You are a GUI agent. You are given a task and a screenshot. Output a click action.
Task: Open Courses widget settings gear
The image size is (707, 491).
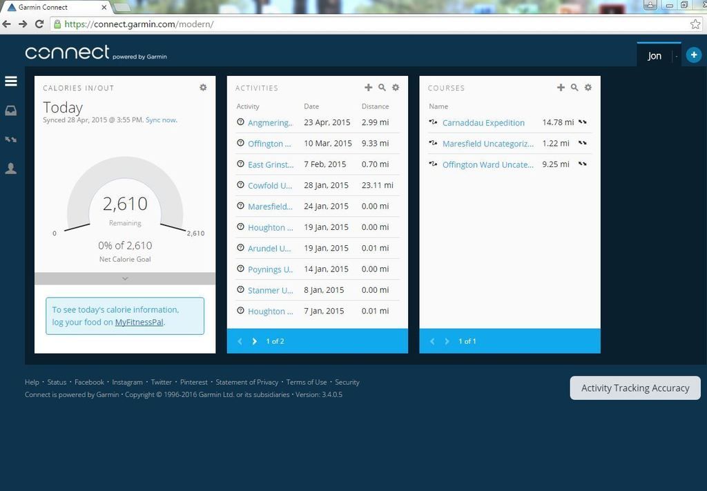(x=588, y=88)
